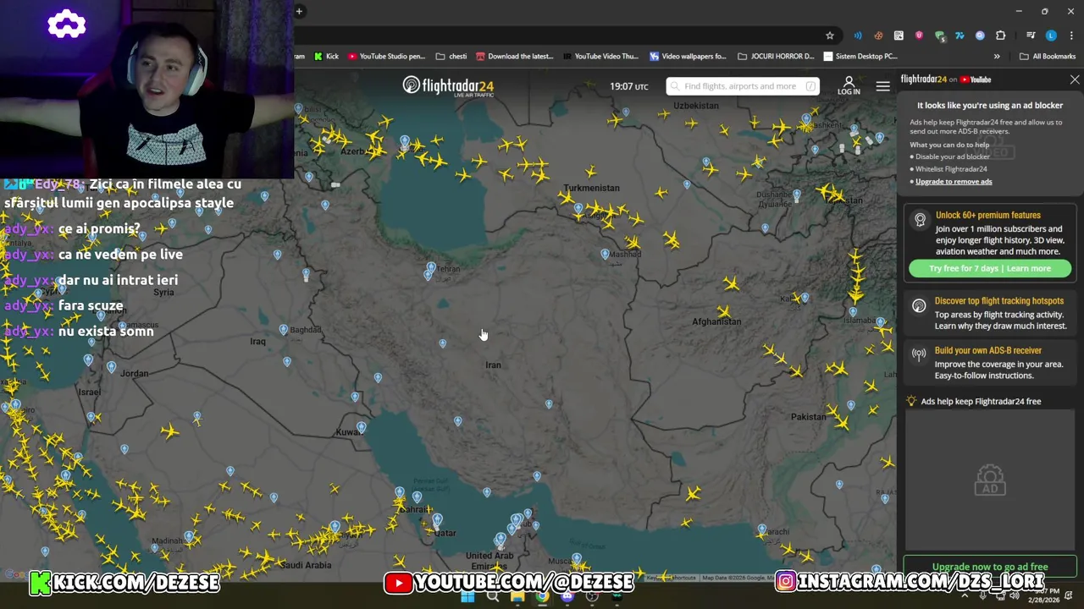Select the Islamabad airport pin

pos(881,323)
